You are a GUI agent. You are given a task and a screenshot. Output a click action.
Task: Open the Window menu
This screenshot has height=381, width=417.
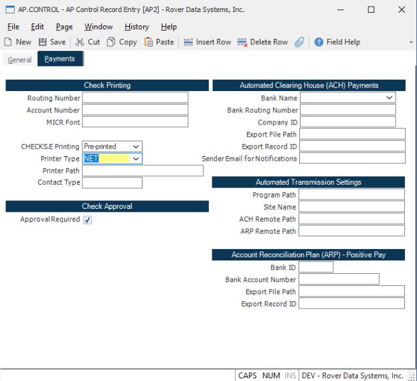click(98, 27)
